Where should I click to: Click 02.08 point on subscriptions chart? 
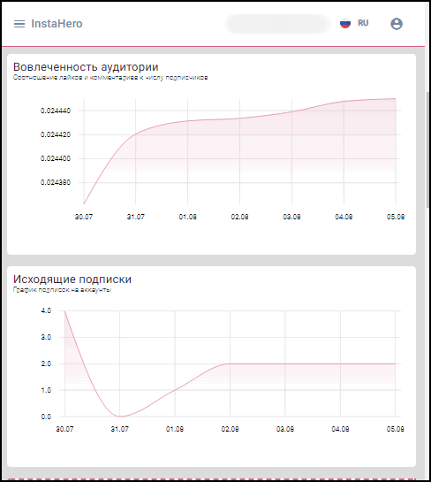point(230,363)
